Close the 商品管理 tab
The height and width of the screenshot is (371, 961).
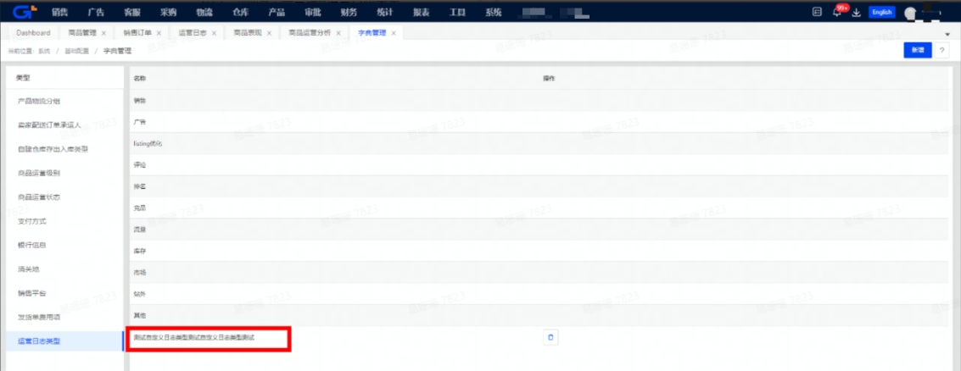(103, 33)
